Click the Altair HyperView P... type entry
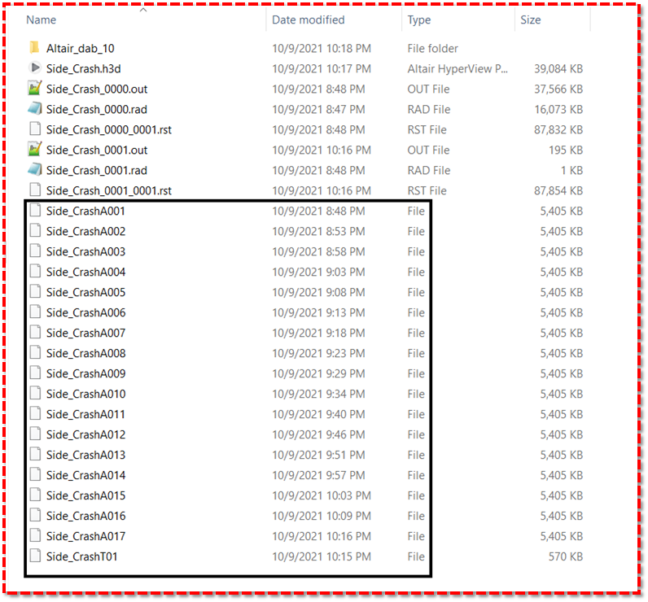Image resolution: width=648 pixels, height=602 pixels. pyautogui.click(x=458, y=68)
